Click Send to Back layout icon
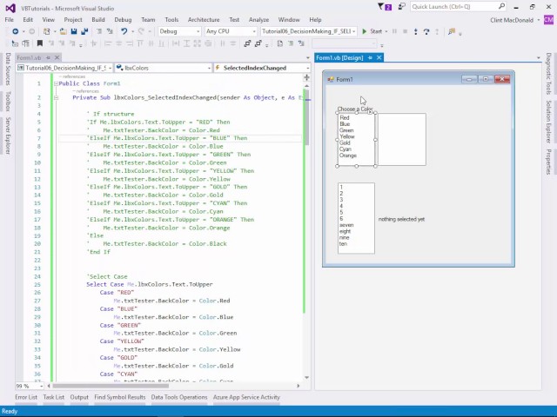The image size is (557, 417). click(258, 43)
